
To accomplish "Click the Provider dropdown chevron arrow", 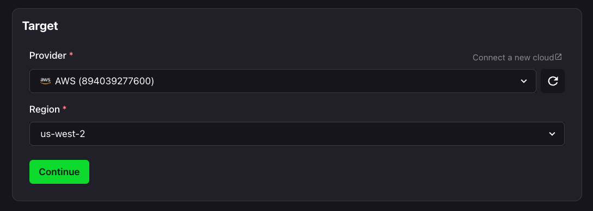I will tap(524, 81).
